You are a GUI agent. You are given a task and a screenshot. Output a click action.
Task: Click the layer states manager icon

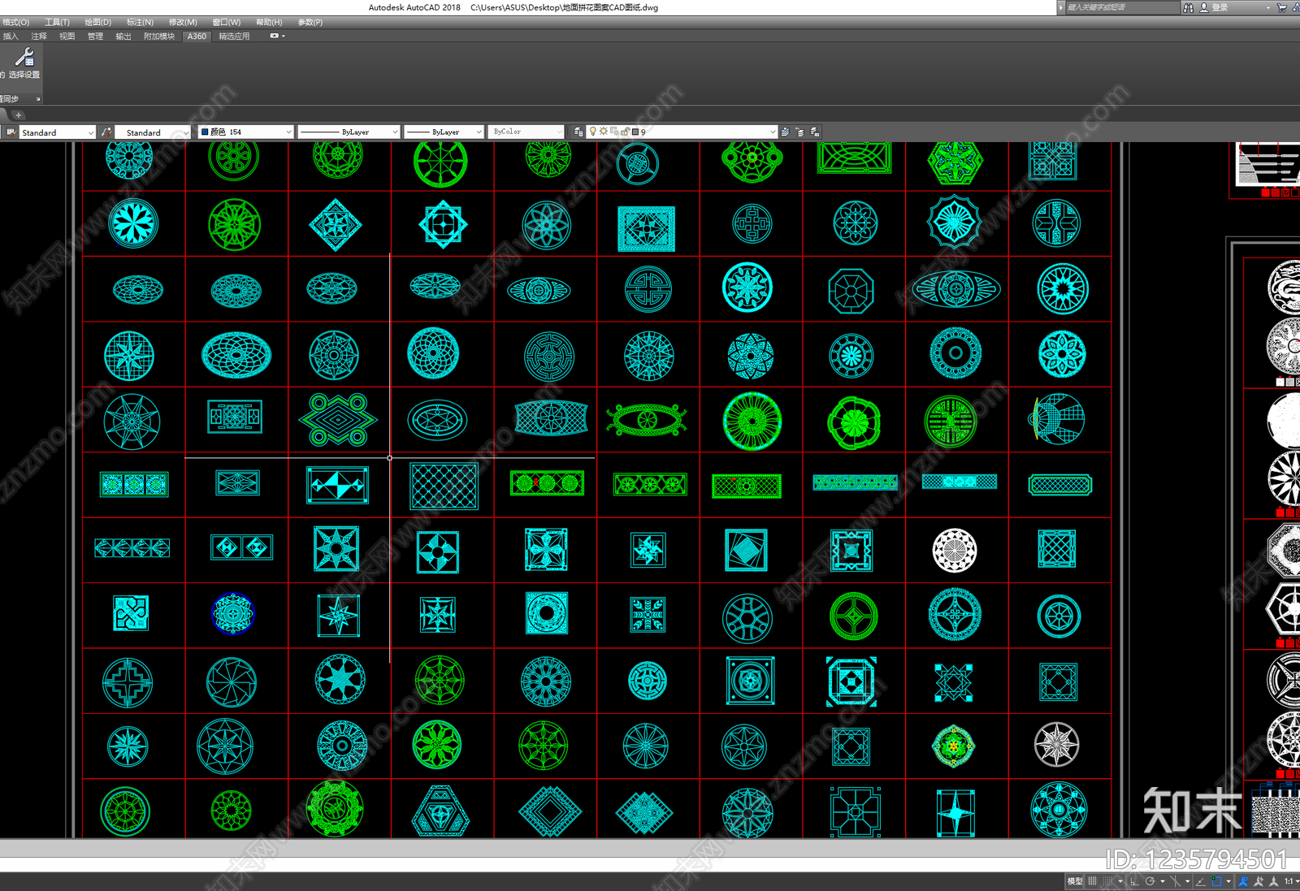click(814, 132)
